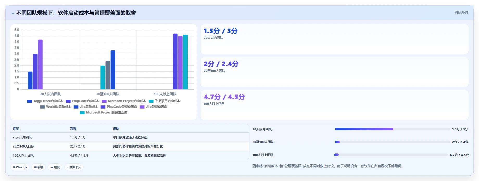
Task: Click the y-axis tick label 5.0
Action: 17,30
